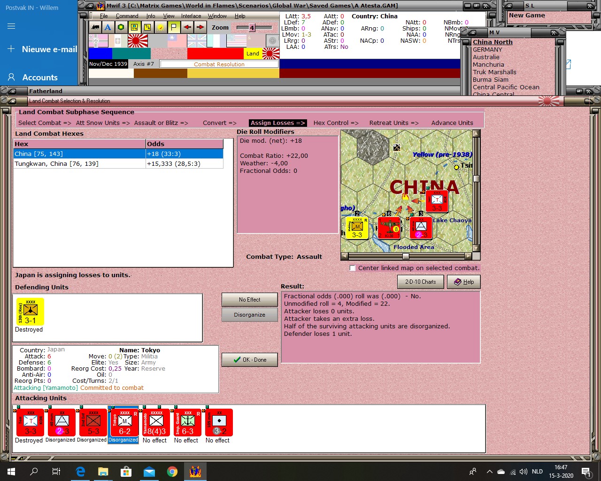Select GERMANY in the M V list
601x481 pixels.
tap(487, 50)
